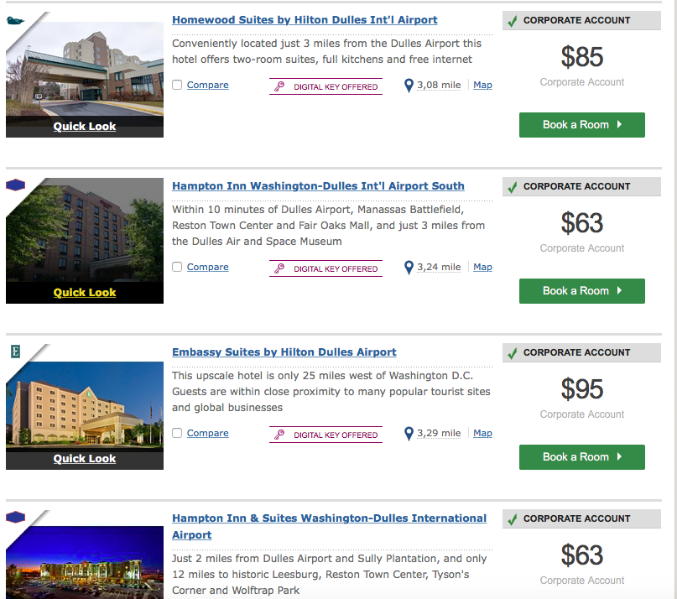This screenshot has height=599, width=677.
Task: Book a Room at Embassy Suites for $95
Action: (x=581, y=457)
